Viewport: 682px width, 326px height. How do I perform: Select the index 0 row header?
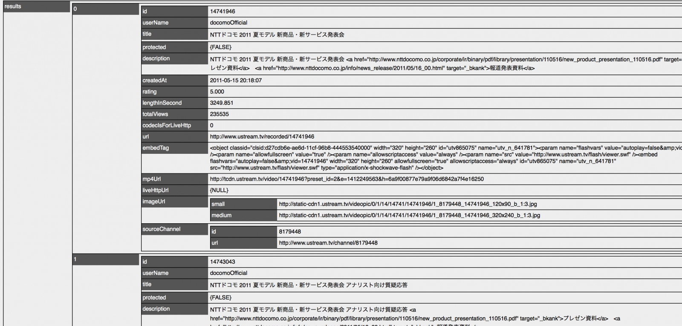[x=106, y=9]
